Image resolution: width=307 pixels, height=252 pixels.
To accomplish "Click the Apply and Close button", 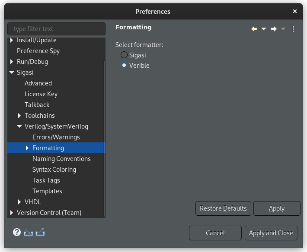I will point(271,233).
